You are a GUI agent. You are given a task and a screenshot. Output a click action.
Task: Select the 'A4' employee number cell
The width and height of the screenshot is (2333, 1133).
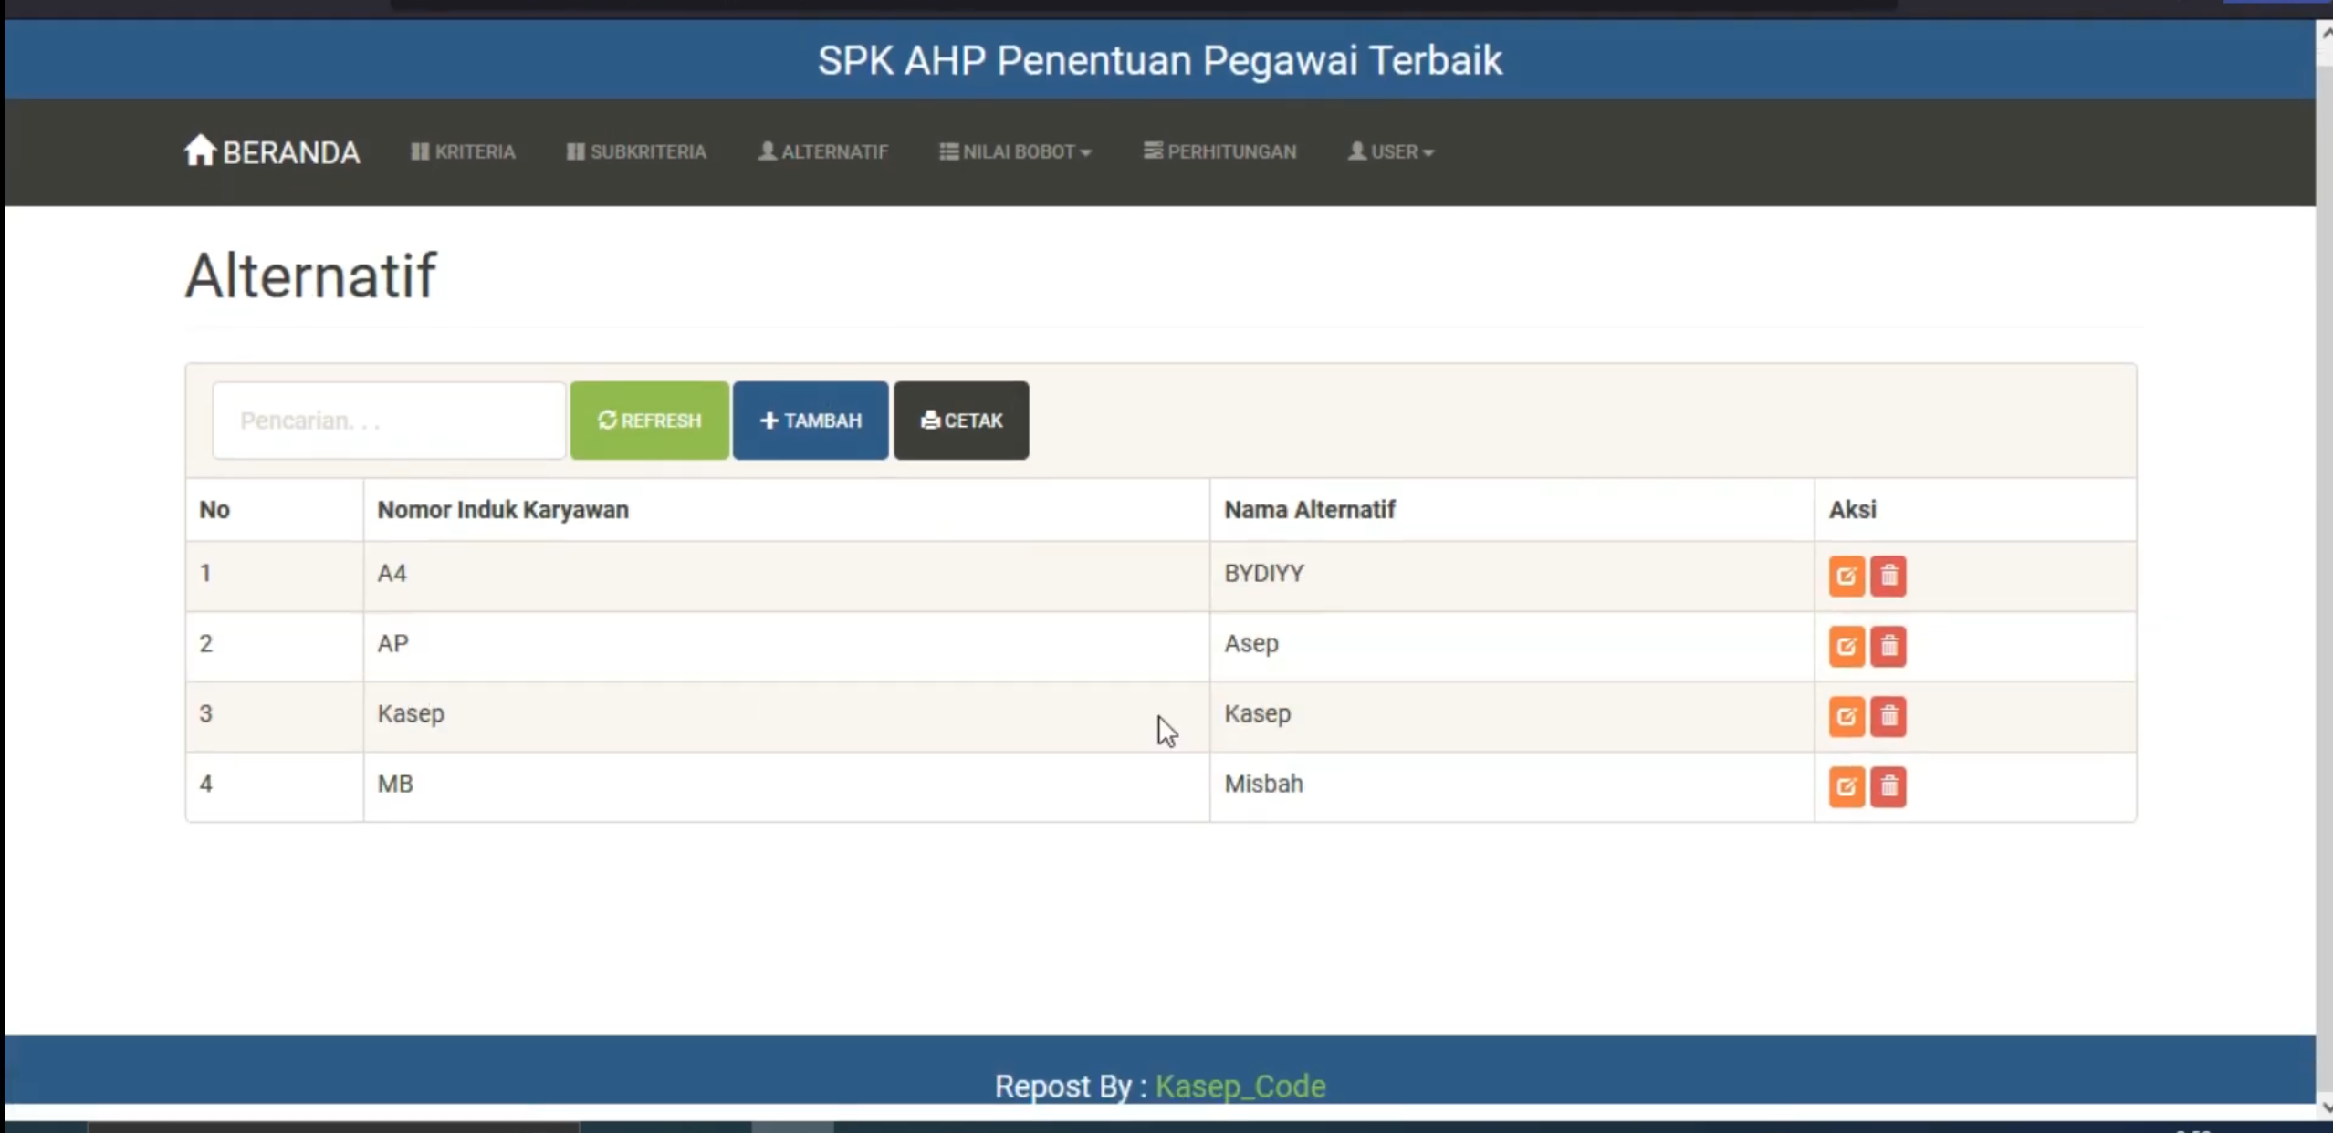click(786, 576)
